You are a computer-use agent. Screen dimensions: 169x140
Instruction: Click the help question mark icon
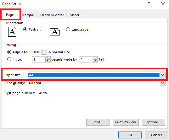click(x=149, y=4)
